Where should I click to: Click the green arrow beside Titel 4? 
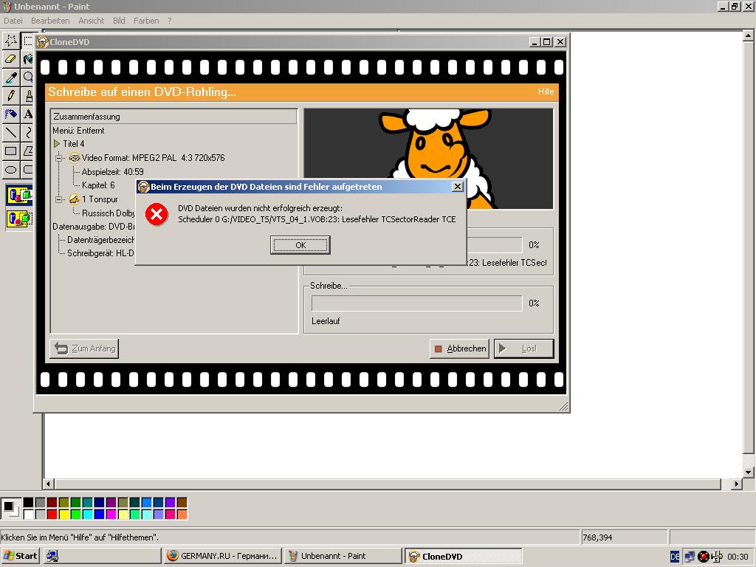(x=57, y=144)
